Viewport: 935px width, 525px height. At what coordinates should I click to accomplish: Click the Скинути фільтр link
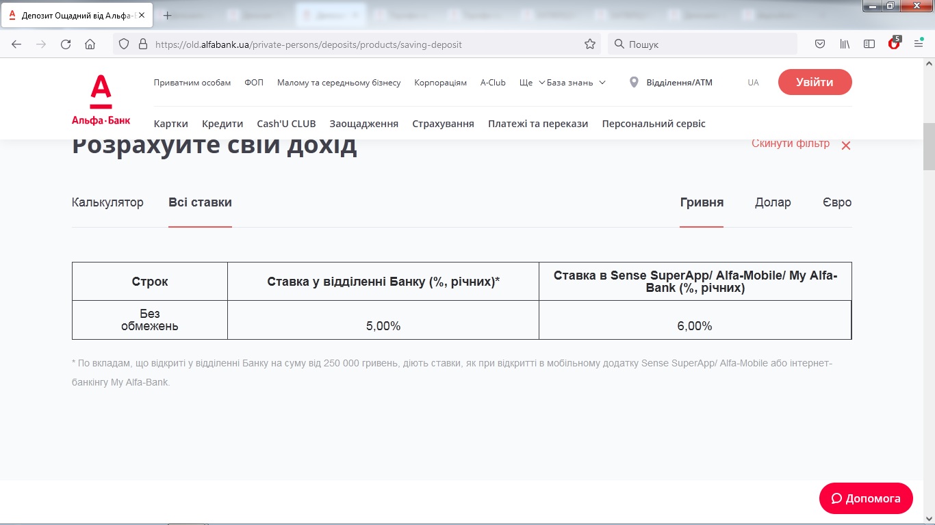click(791, 144)
